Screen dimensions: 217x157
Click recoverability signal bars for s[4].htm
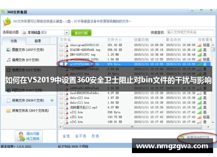[x=199, y=122]
